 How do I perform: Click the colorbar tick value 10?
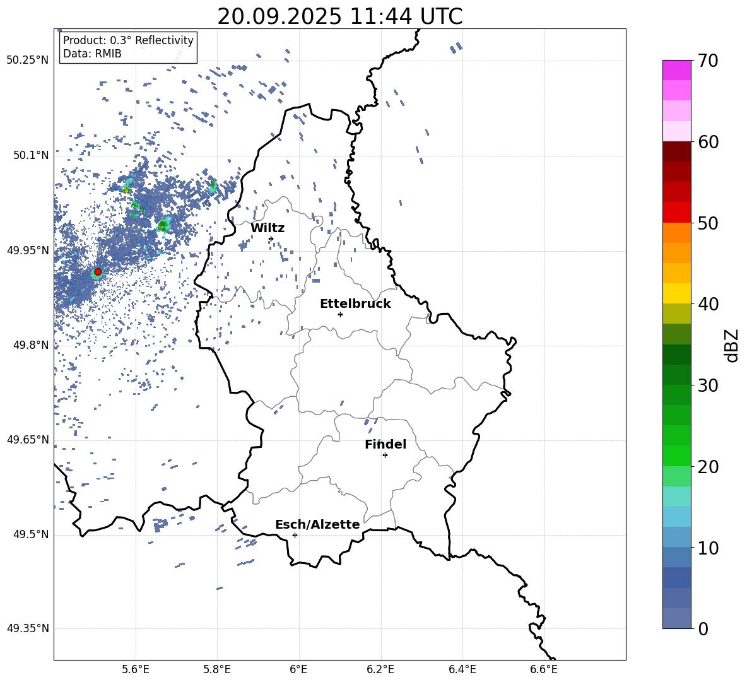(708, 548)
